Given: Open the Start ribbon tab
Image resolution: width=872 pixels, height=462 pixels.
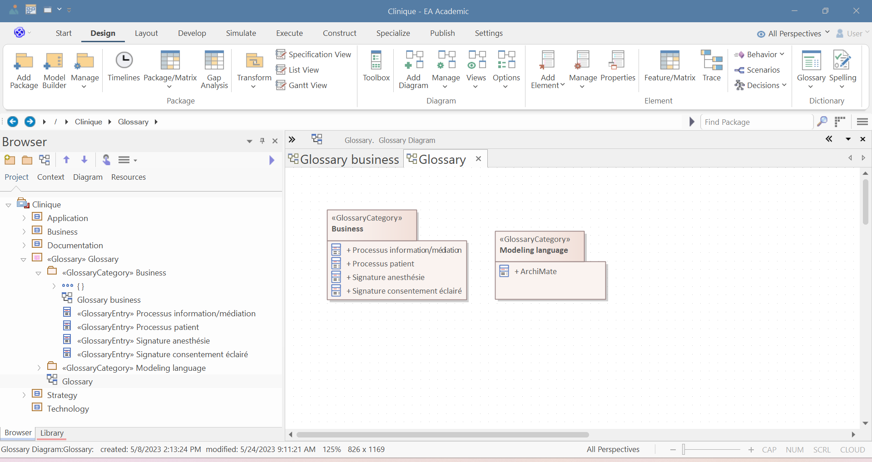Looking at the screenshot, I should pyautogui.click(x=64, y=33).
